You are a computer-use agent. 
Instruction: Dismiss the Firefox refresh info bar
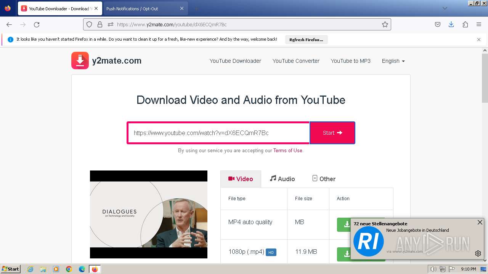pos(479,40)
